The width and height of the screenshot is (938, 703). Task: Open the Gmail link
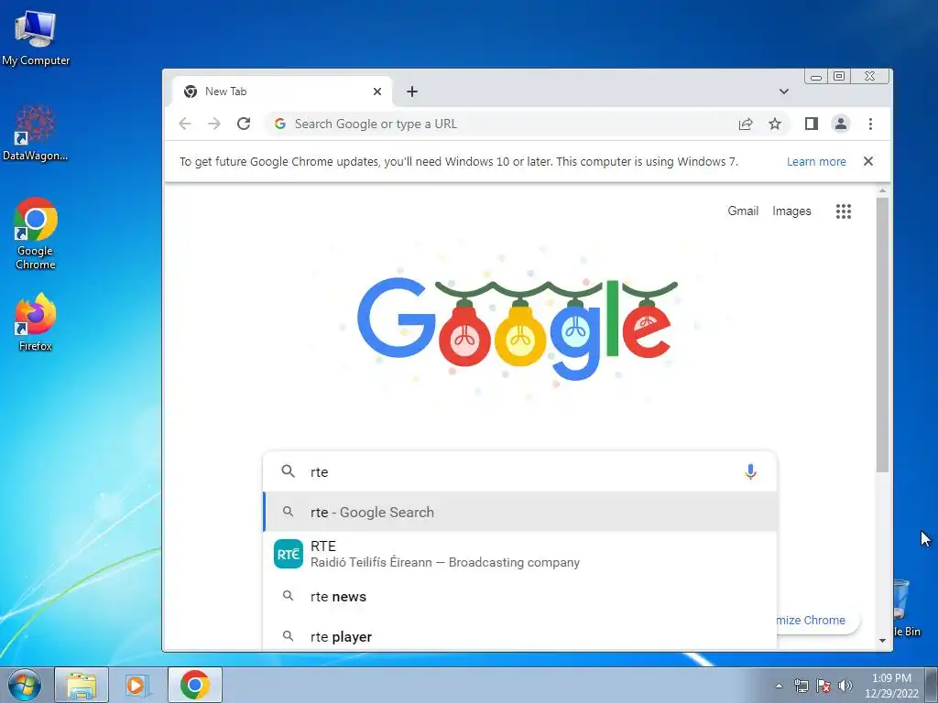743,211
